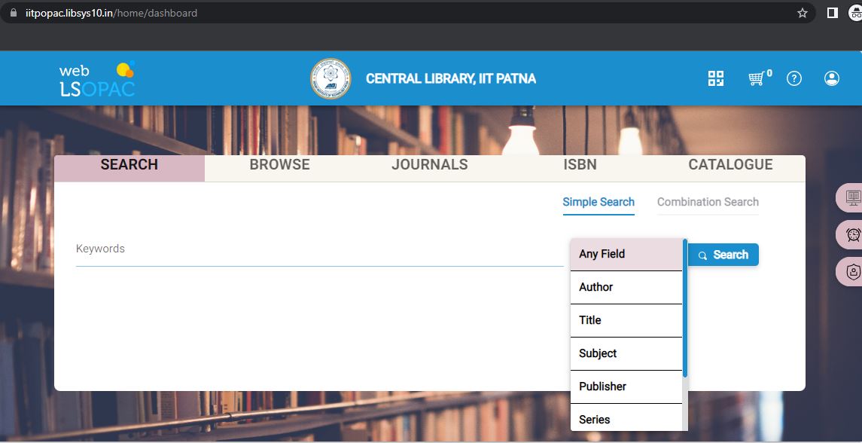Open the QR code scanner icon
Image resolution: width=862 pixels, height=443 pixels.
[x=716, y=78]
